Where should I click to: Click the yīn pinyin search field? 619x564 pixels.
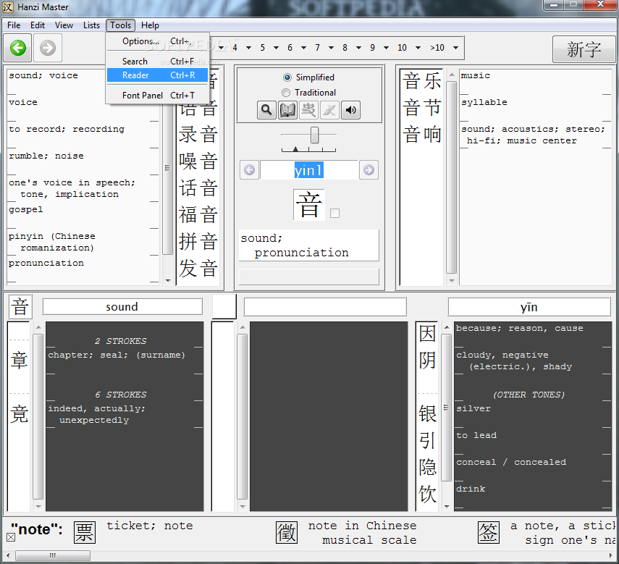point(529,307)
